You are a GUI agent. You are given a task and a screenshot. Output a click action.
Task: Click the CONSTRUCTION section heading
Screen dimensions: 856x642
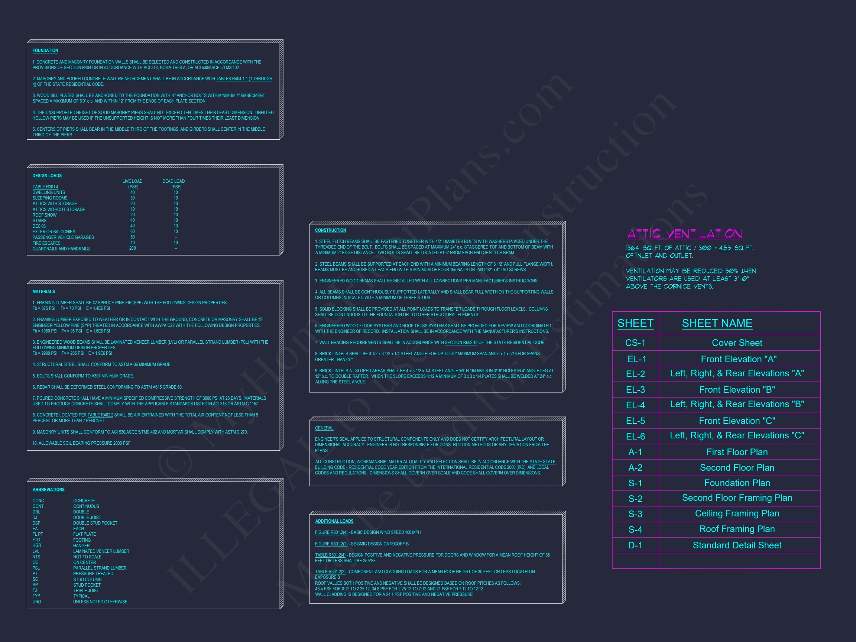click(x=331, y=230)
